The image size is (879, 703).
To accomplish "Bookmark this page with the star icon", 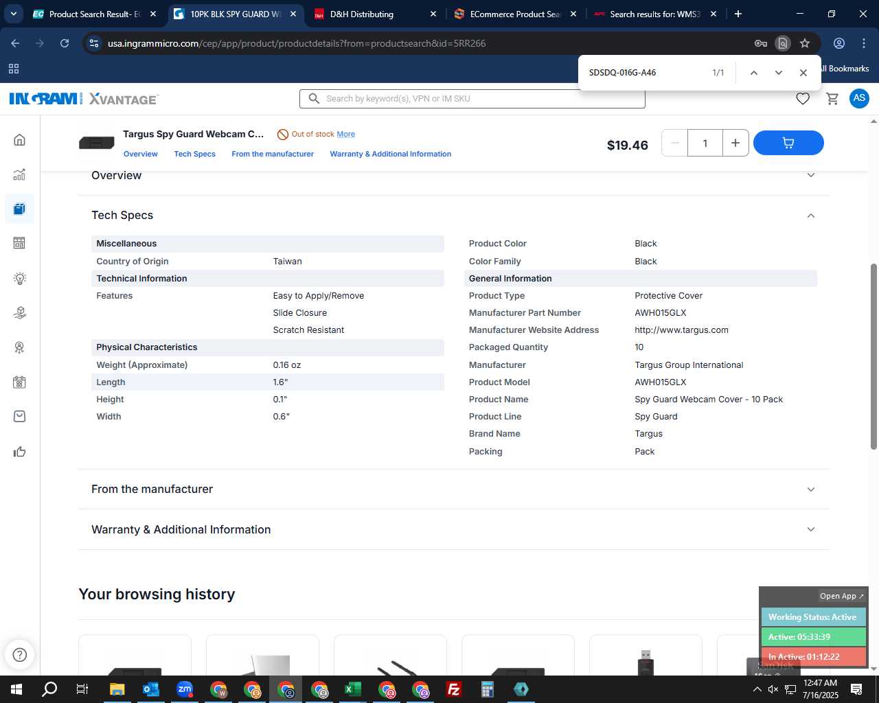I will coord(805,43).
